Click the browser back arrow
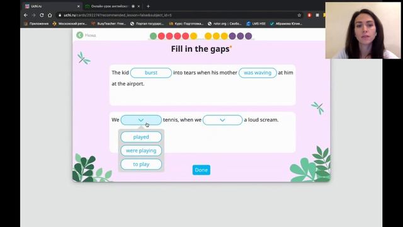 coord(26,15)
